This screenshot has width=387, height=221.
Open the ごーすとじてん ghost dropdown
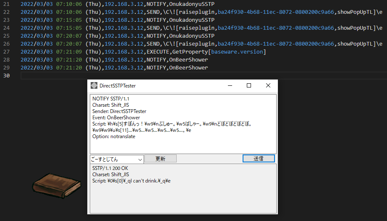[117, 159]
